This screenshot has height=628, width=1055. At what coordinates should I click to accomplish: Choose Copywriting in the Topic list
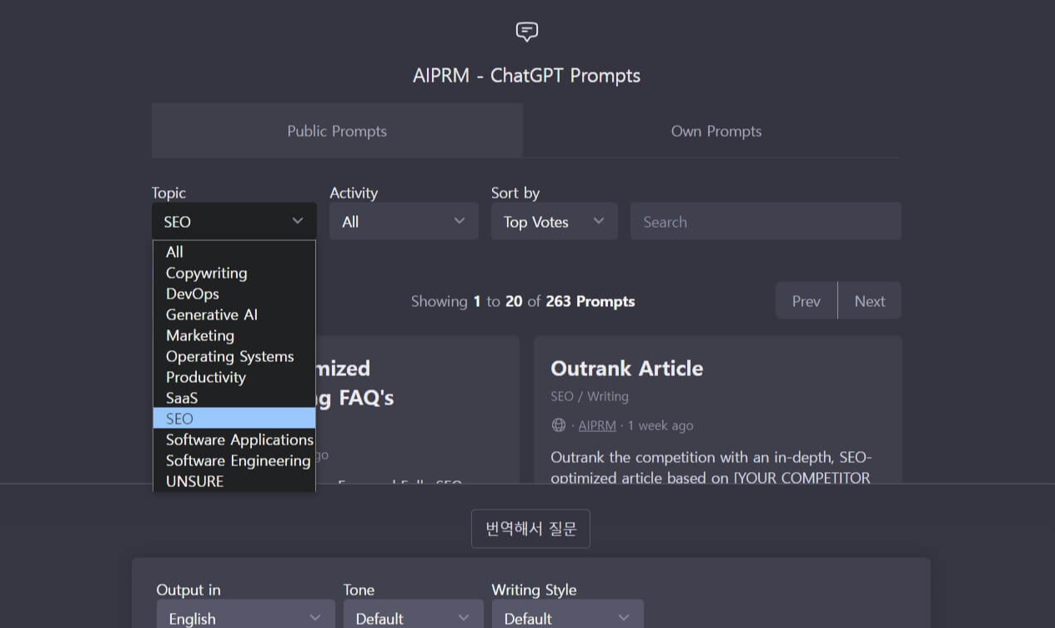[234, 273]
